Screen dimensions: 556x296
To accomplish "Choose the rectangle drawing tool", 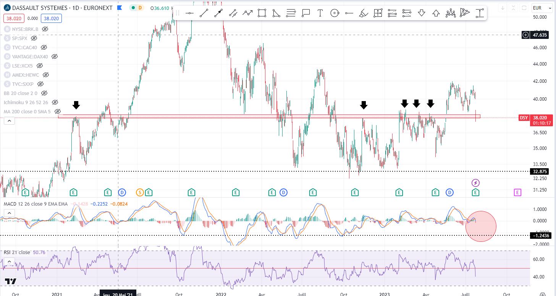I will click(262, 13).
